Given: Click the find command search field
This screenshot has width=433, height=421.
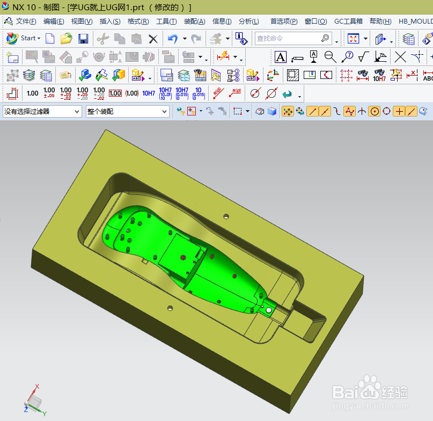Looking at the screenshot, I should [x=293, y=38].
